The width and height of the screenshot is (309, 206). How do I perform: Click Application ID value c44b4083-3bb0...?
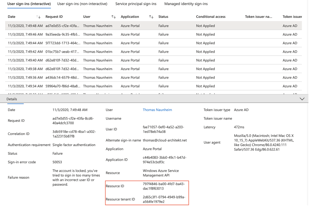pyautogui.click(x=164, y=160)
